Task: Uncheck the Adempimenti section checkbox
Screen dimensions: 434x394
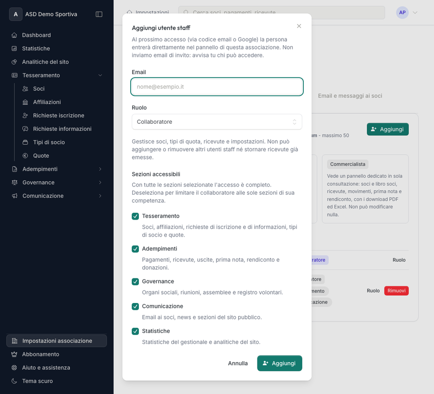Action: pos(136,249)
